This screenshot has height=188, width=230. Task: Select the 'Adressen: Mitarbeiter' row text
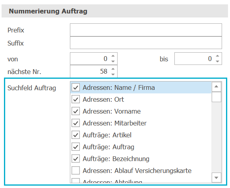point(114,123)
